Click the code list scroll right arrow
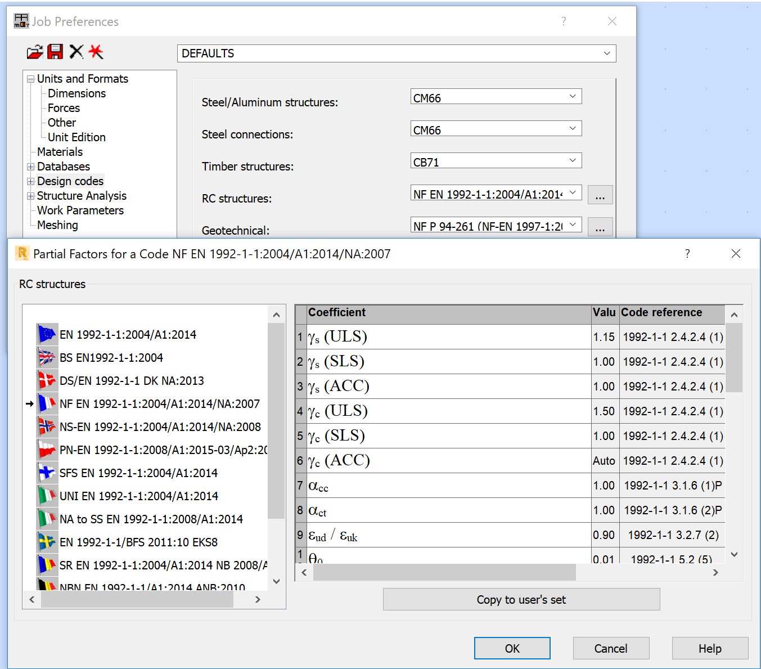761x669 pixels. (258, 600)
